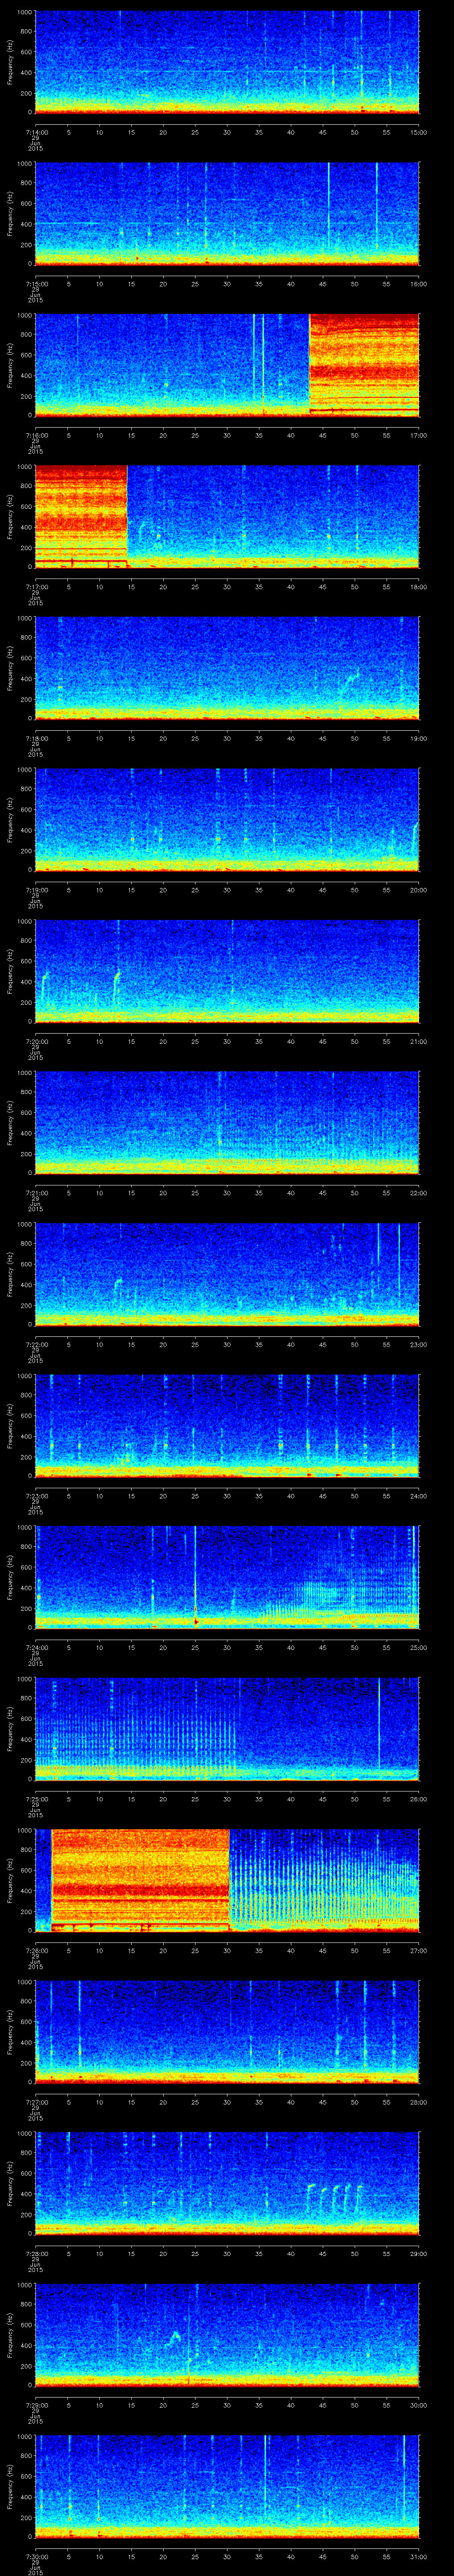
Task: Click the 17:00 end time label
Action: click(418, 436)
